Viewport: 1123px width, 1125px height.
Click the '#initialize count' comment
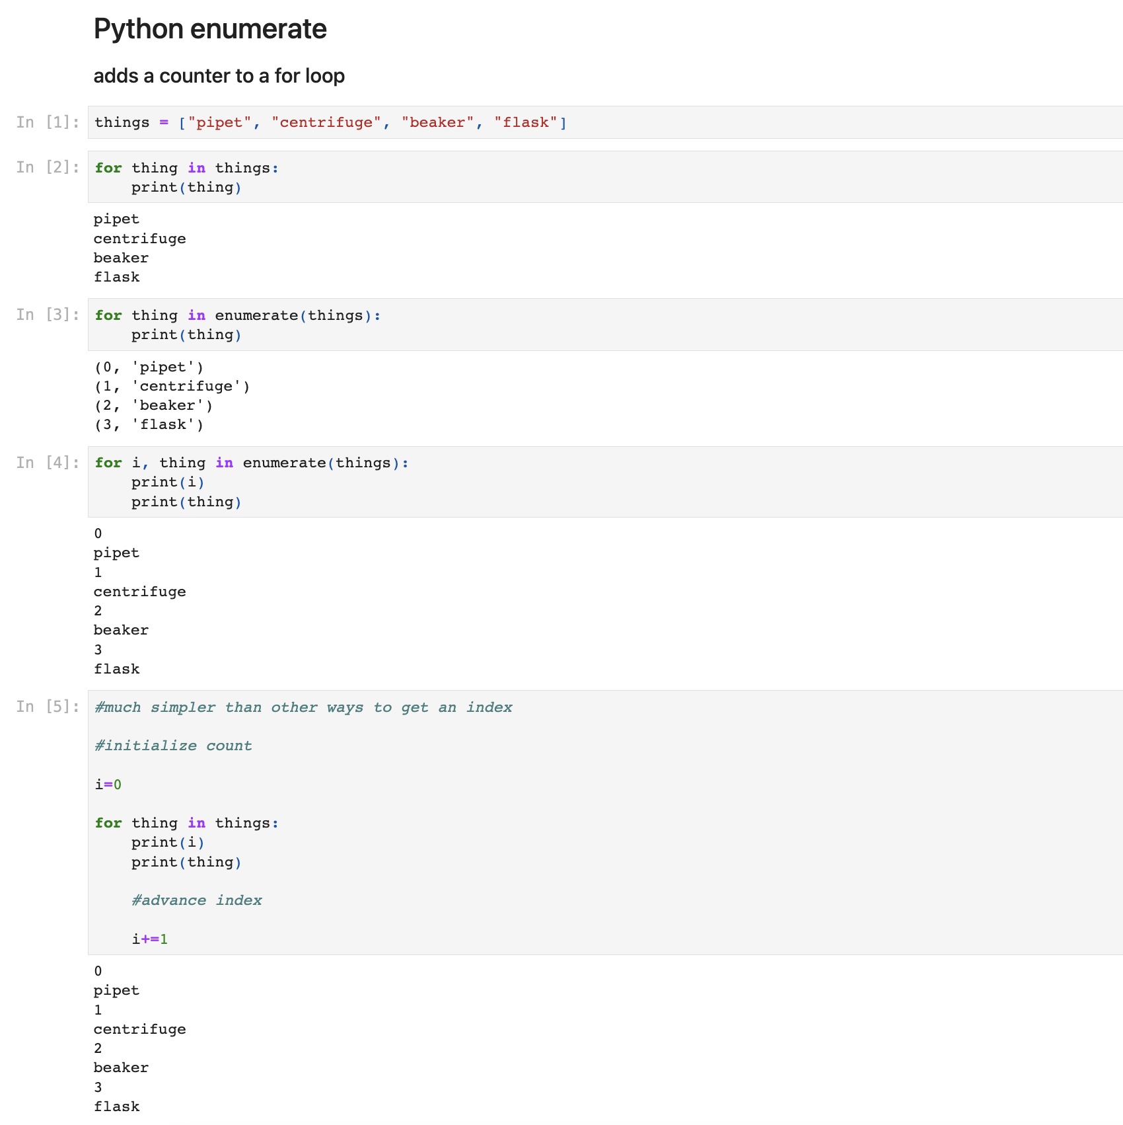[173, 746]
